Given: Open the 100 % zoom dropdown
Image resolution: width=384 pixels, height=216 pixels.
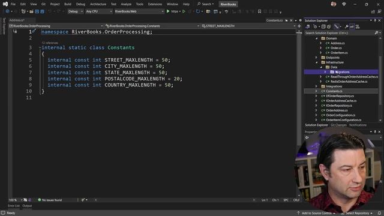Looking at the screenshot, I should 16,200.
